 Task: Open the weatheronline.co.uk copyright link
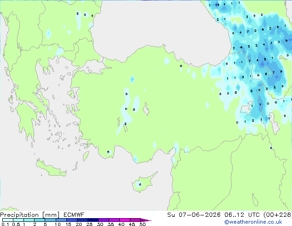point(253,222)
